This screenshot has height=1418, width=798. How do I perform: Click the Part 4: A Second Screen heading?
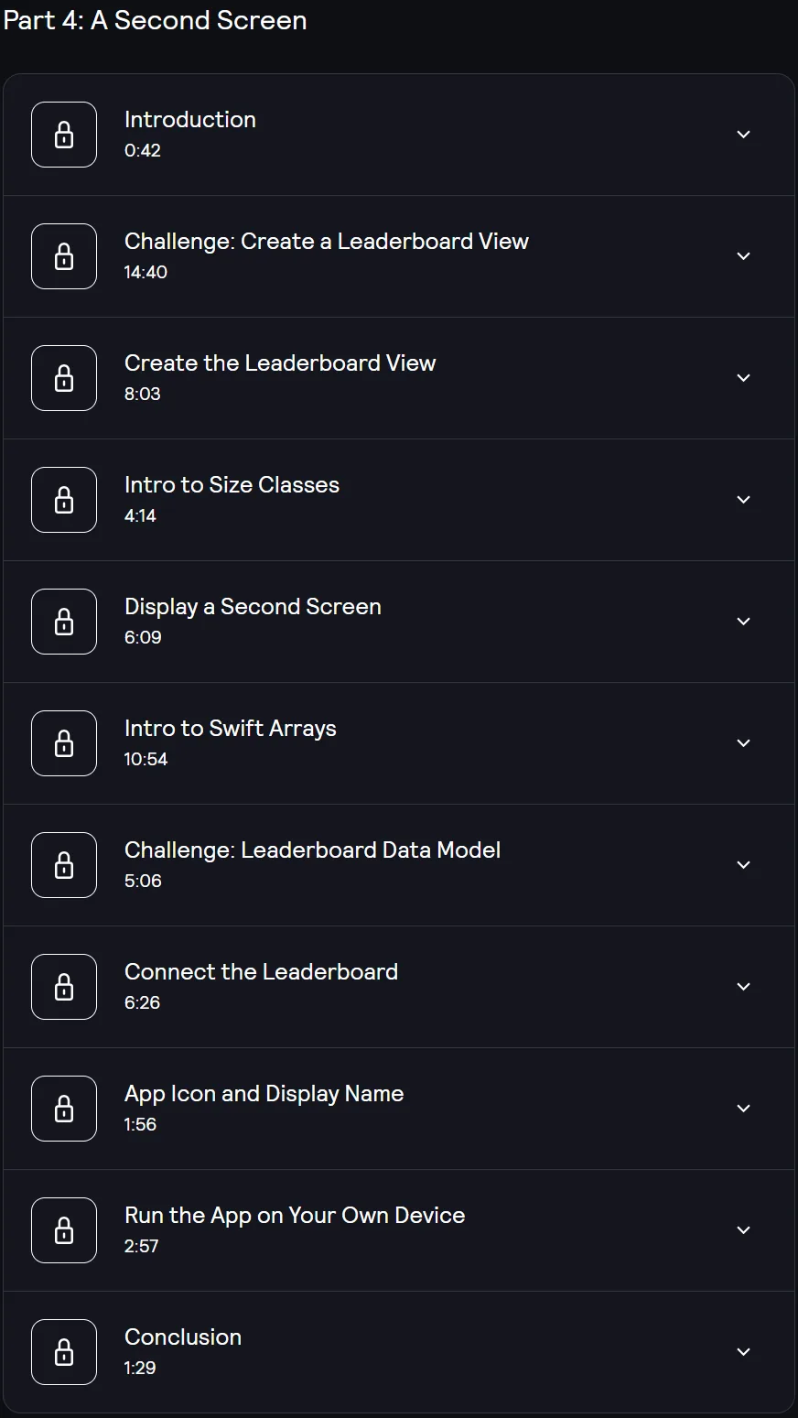(155, 20)
